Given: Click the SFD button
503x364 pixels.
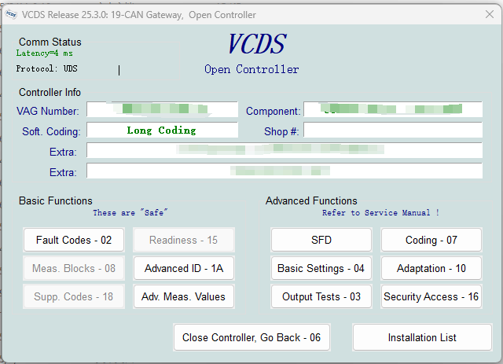Looking at the screenshot, I should pos(321,240).
